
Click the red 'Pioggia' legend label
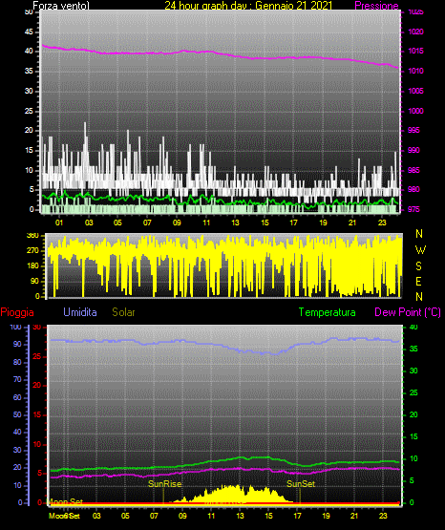17,312
